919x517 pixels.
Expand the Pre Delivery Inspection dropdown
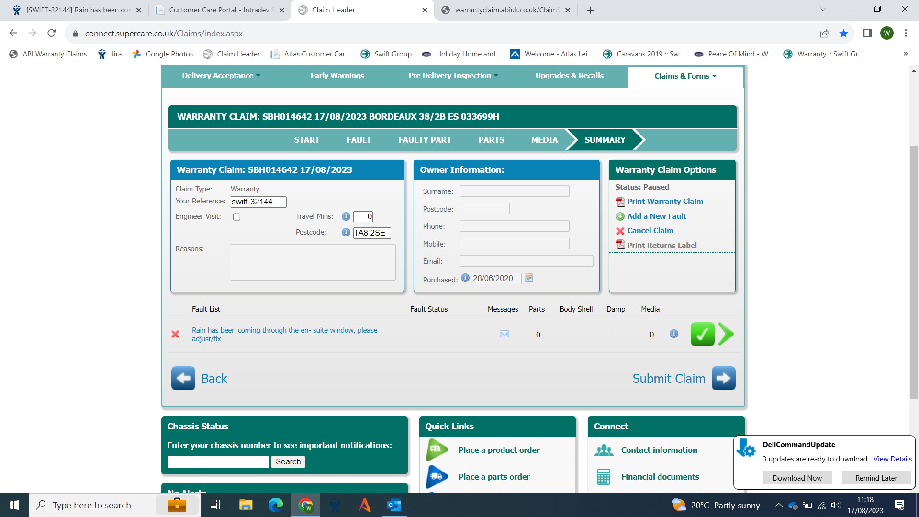pos(453,76)
